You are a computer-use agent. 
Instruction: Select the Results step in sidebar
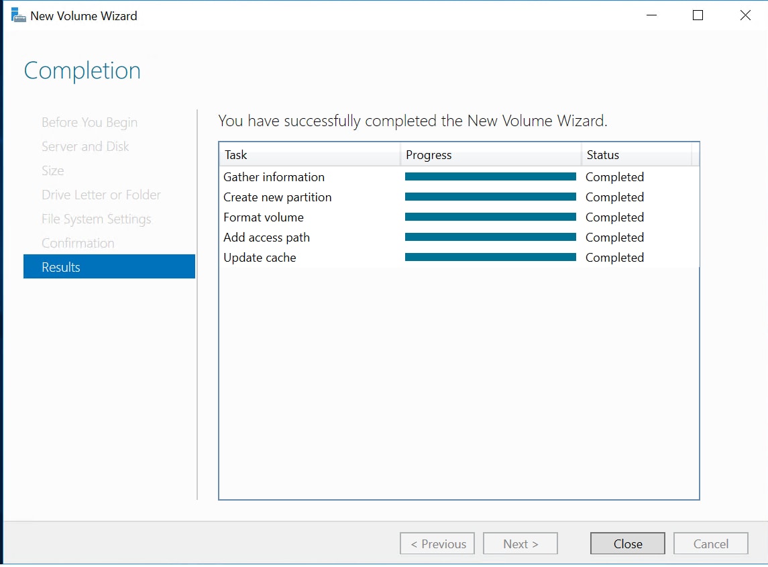[x=109, y=266]
